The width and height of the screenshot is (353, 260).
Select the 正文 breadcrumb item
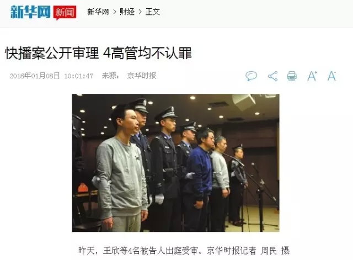tap(153, 12)
